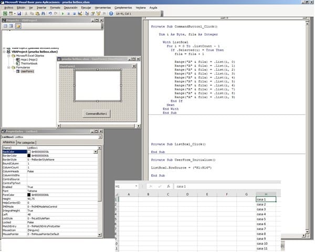Select ThisWorkbook in the project tree

(30, 64)
